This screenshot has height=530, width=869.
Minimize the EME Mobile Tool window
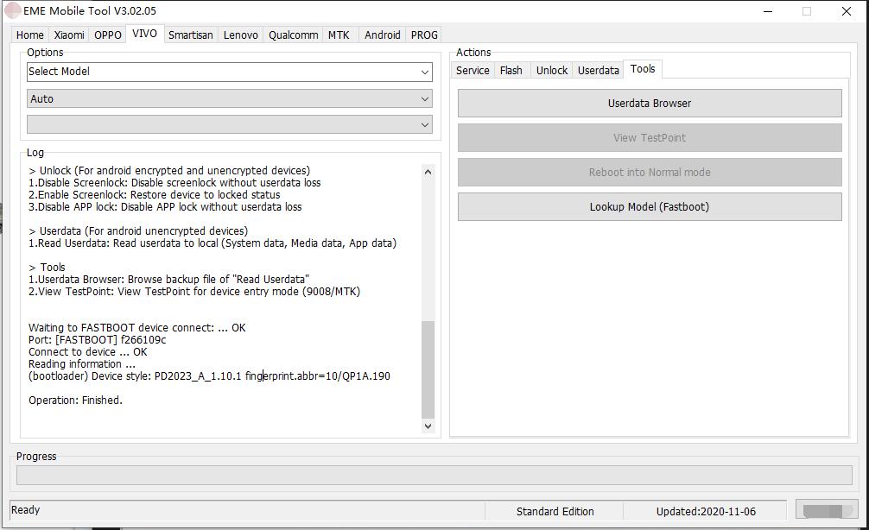768,11
